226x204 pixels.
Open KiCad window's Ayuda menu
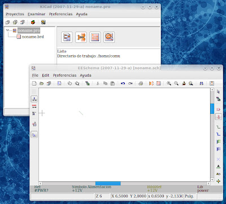[81, 14]
